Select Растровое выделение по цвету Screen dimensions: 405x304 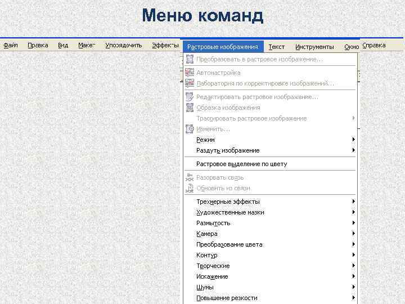(x=270, y=164)
